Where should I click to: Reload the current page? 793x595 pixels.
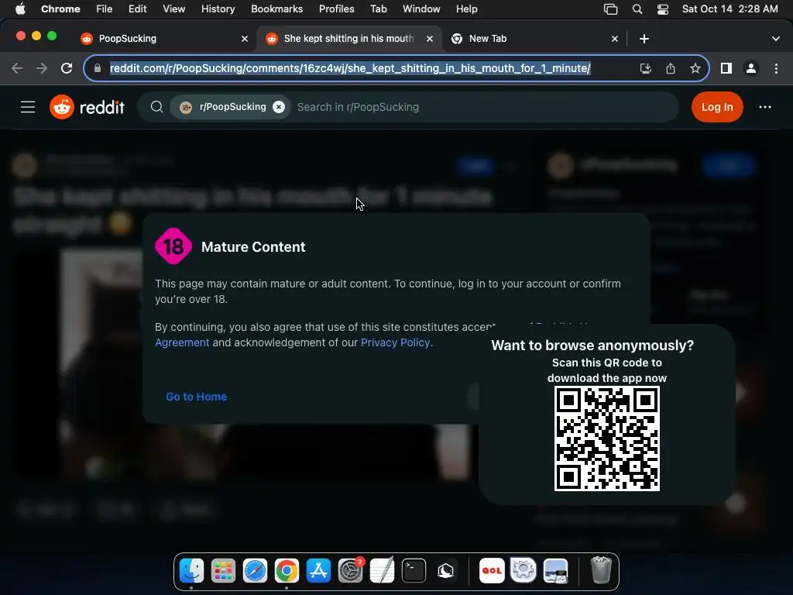67,68
